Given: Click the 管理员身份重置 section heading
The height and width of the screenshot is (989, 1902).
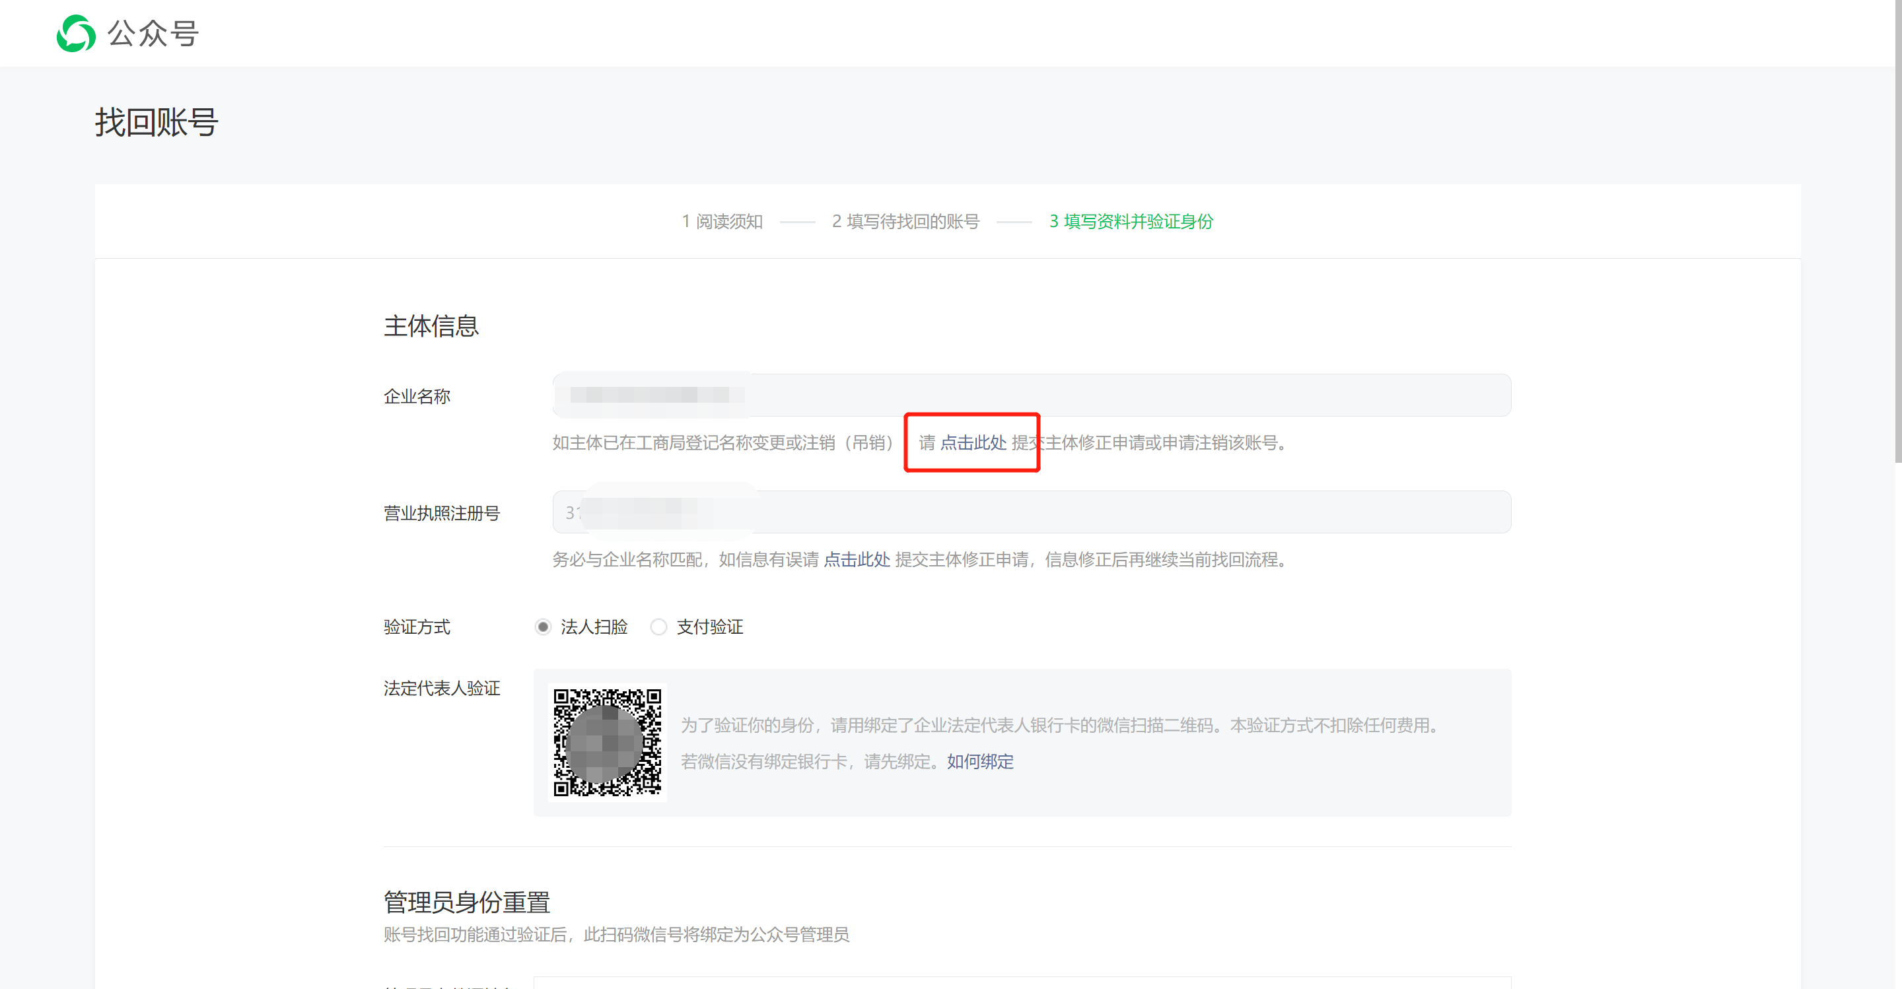Looking at the screenshot, I should coord(467,901).
